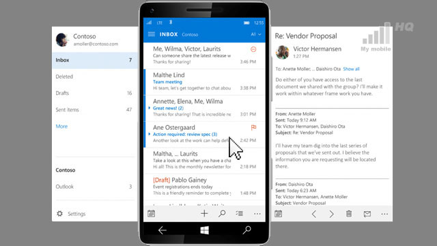Open more options in reading pane toolbar

pos(384,214)
